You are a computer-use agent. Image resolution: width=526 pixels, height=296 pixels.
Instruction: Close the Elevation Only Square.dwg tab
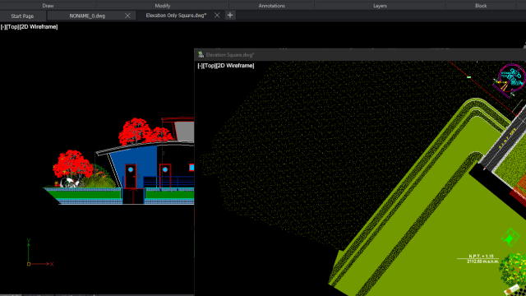[x=217, y=16]
